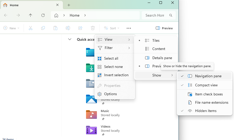
Task: Open the New dropdown button
Action: point(11,28)
